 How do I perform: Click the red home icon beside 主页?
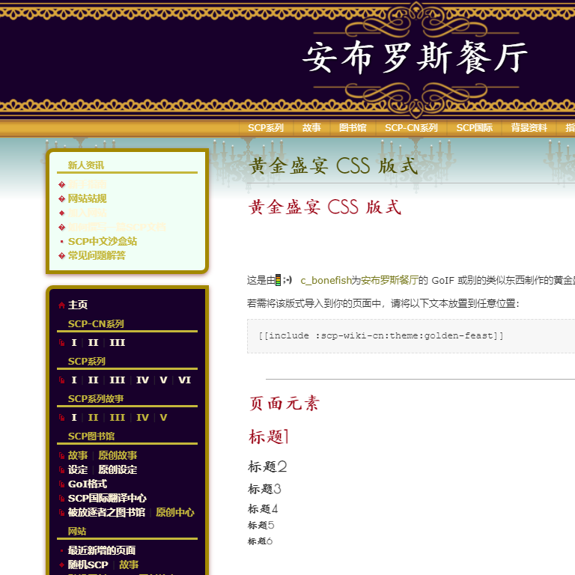61,305
